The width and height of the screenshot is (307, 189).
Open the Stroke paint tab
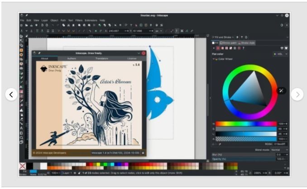click(228, 43)
